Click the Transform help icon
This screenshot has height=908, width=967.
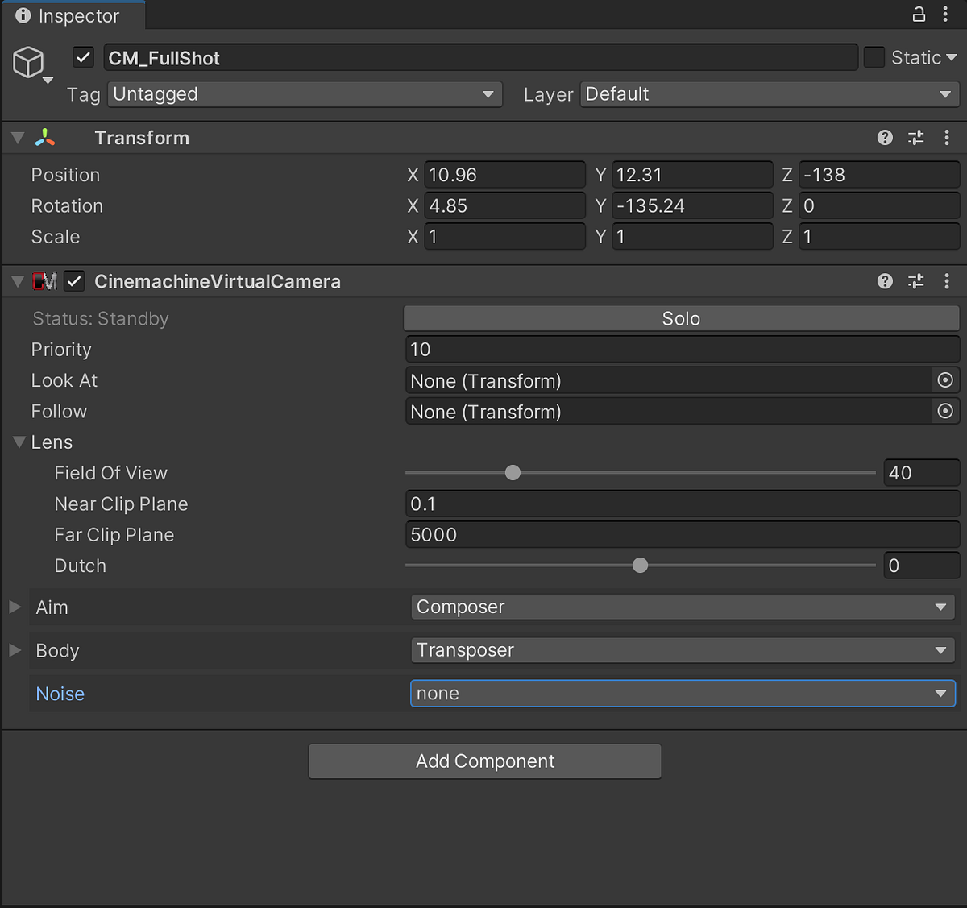885,137
